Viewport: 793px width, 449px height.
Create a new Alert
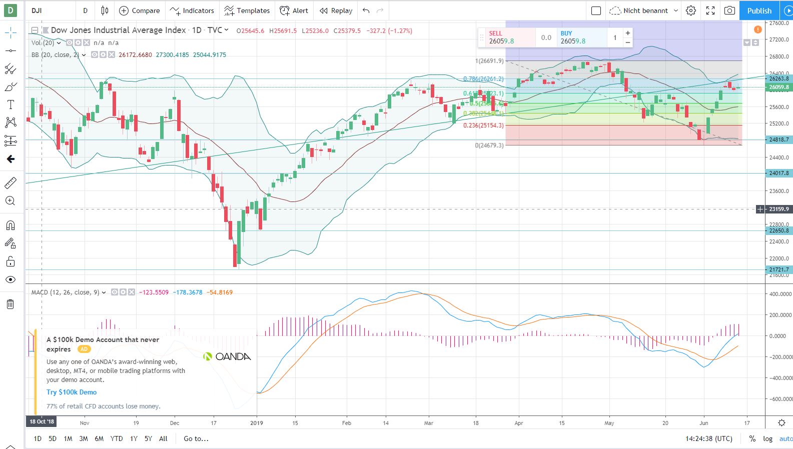(294, 10)
